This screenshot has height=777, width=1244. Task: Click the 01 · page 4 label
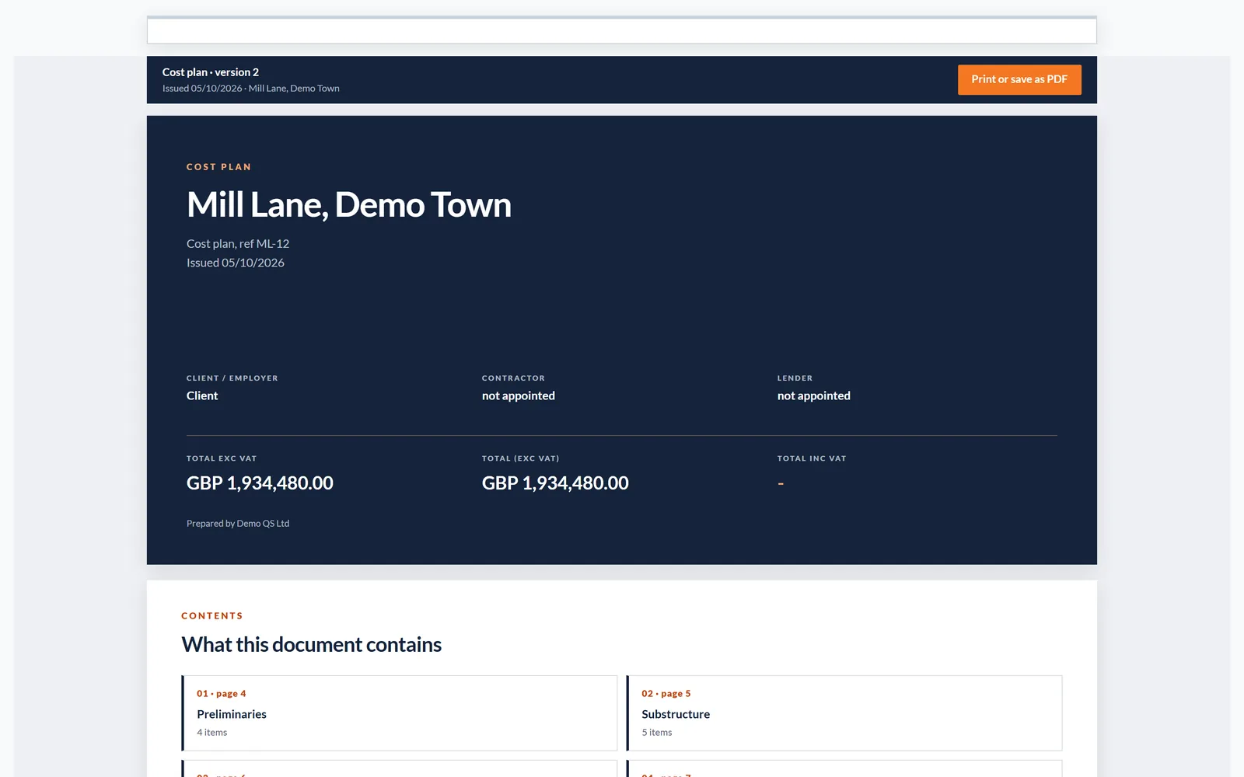(222, 694)
